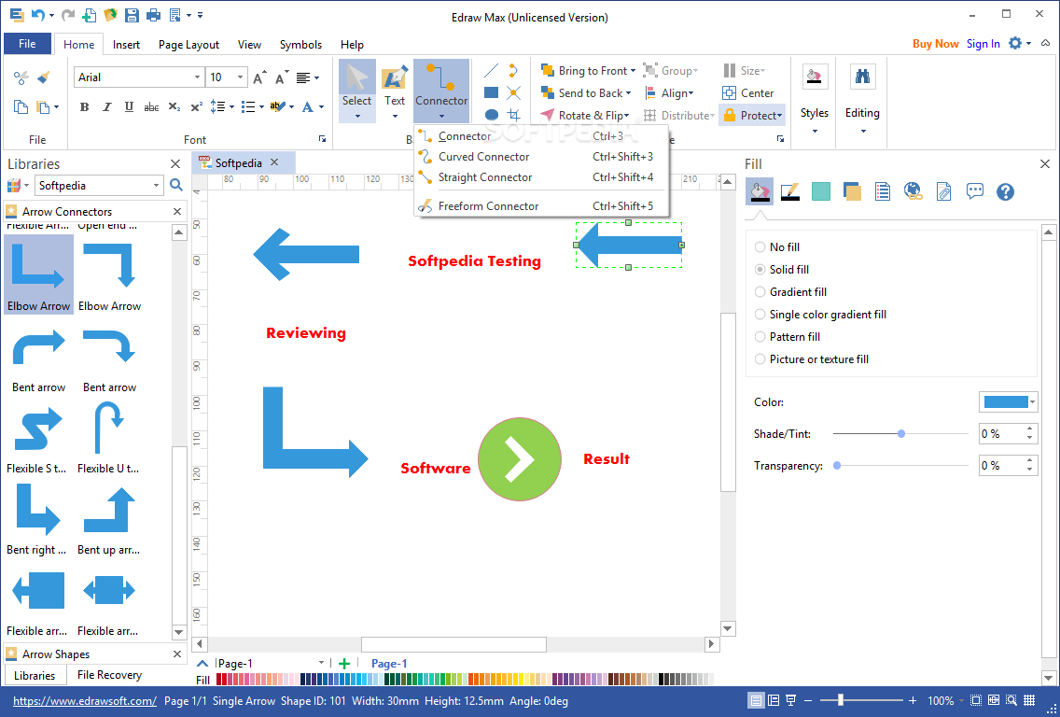
Task: Click the Print icon in the quick access toolbar
Action: click(x=153, y=15)
